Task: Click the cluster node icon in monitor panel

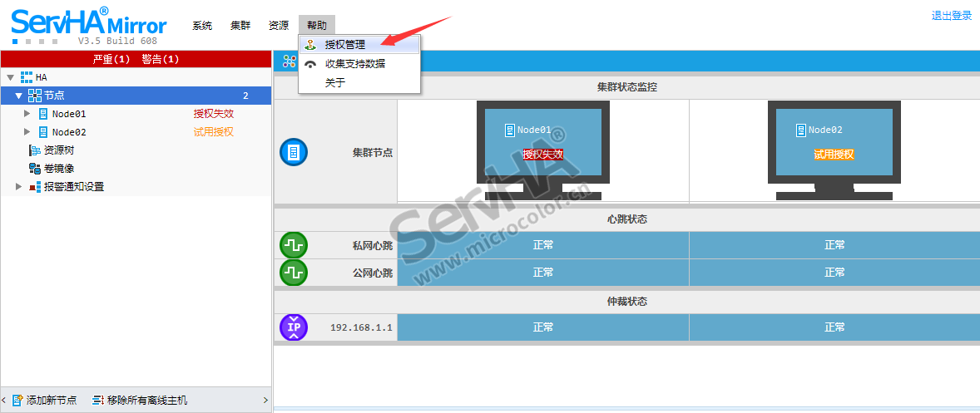Action: (x=293, y=153)
